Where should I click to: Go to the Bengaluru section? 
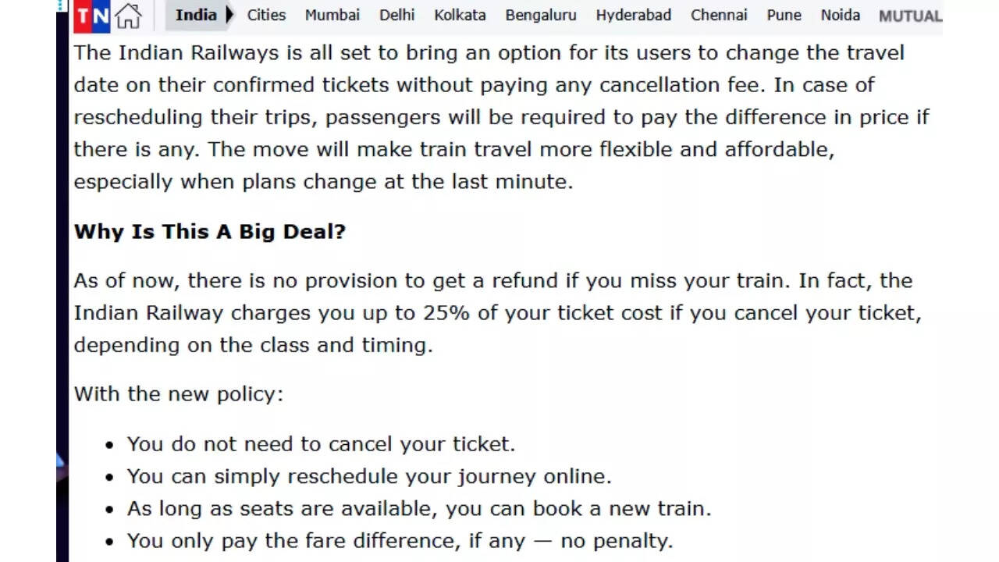coord(541,15)
